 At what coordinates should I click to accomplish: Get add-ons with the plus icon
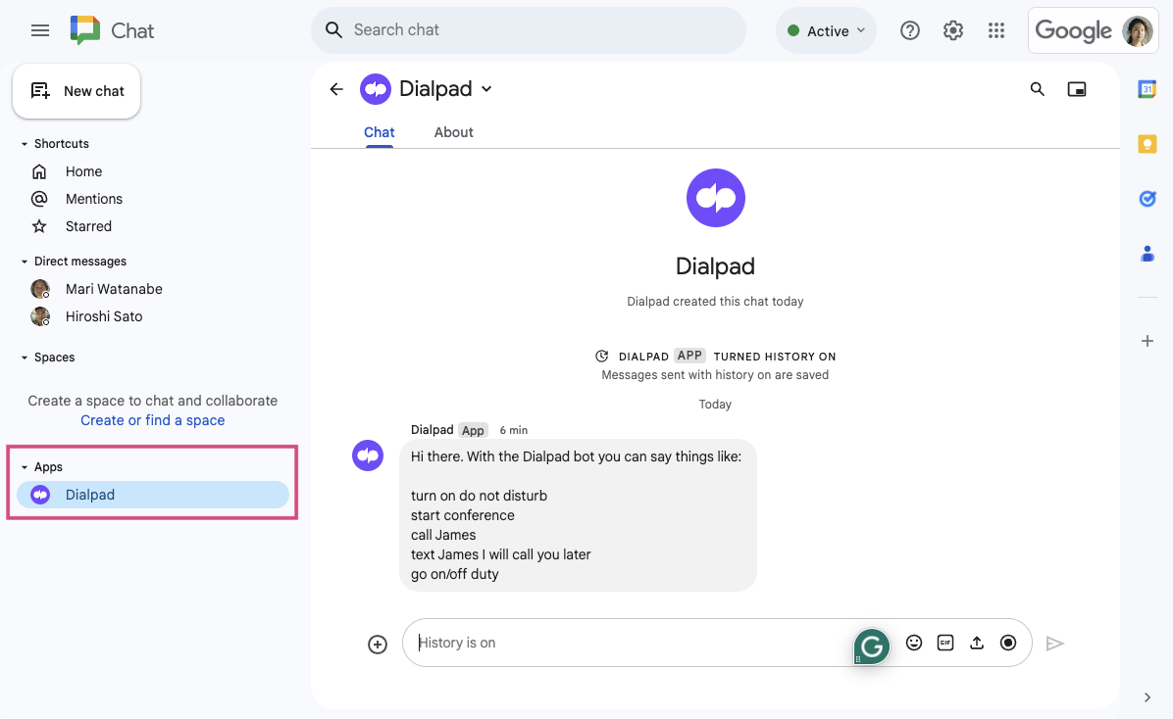point(1147,341)
